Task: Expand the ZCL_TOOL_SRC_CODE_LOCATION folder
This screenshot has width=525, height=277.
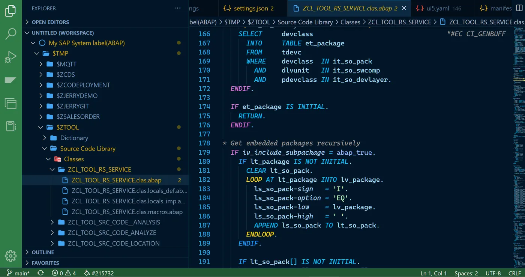Action: 52,243
